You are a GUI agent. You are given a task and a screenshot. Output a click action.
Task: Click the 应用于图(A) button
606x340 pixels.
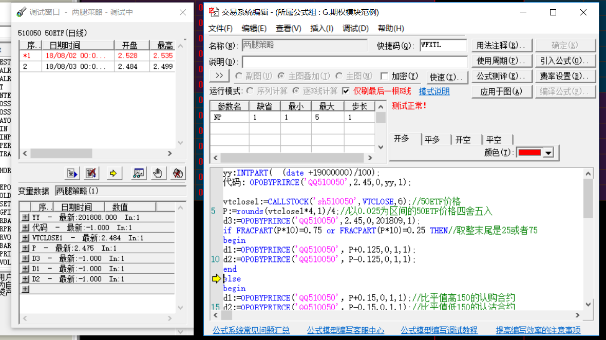point(502,91)
